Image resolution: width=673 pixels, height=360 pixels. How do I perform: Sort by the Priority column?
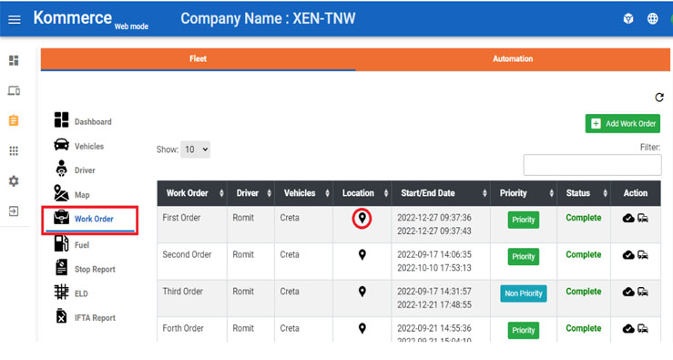524,193
